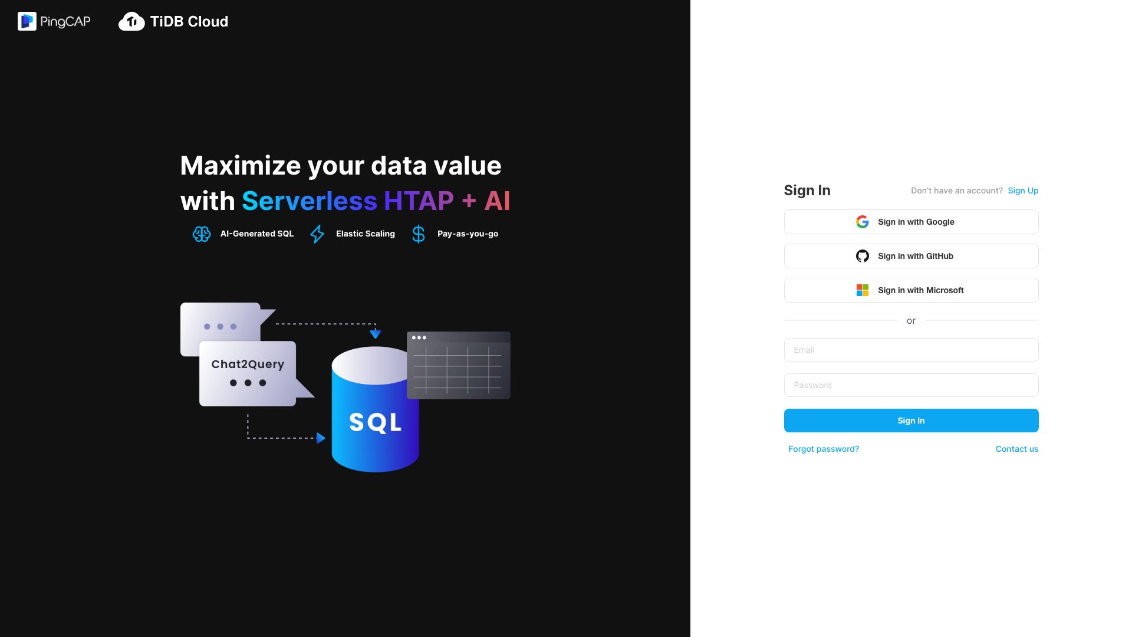Image resolution: width=1132 pixels, height=637 pixels.
Task: Click the Pay-as-you-go dollar icon
Action: tap(419, 234)
